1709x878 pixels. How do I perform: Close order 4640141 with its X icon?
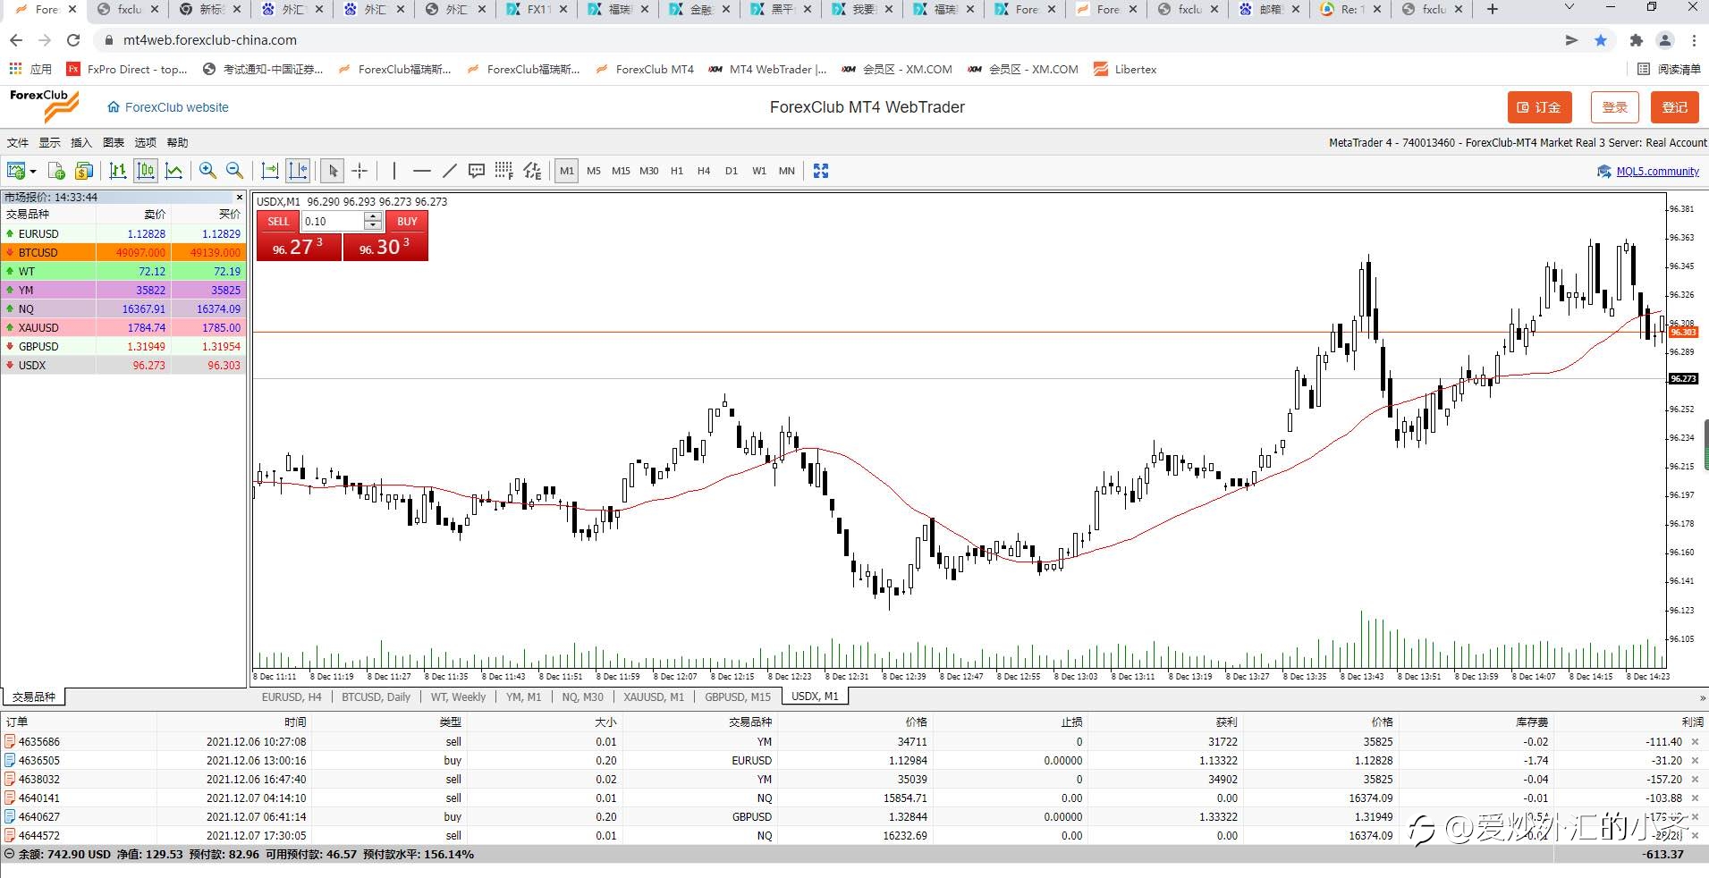[1695, 798]
